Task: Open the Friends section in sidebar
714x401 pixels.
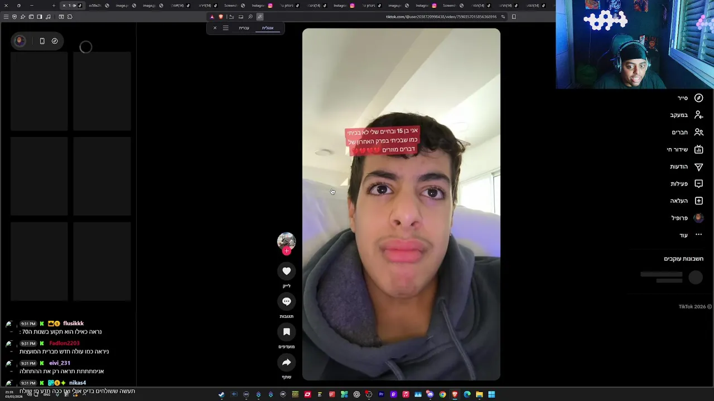Action: [x=687, y=132]
